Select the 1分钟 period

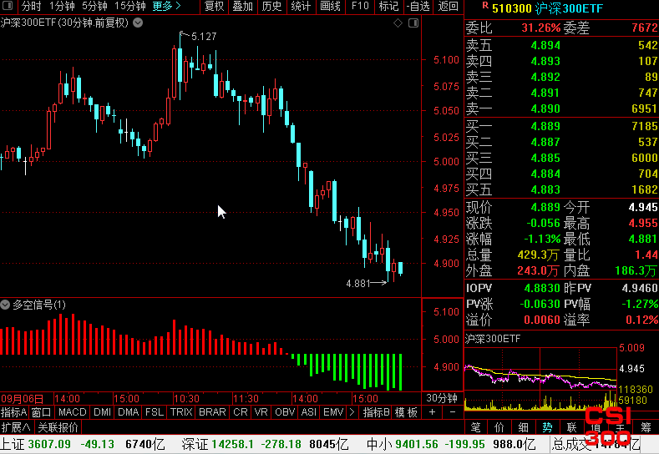coord(62,7)
